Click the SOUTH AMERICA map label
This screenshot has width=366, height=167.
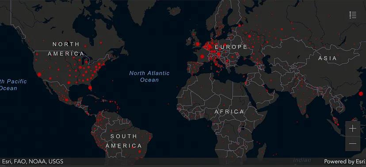(124, 141)
